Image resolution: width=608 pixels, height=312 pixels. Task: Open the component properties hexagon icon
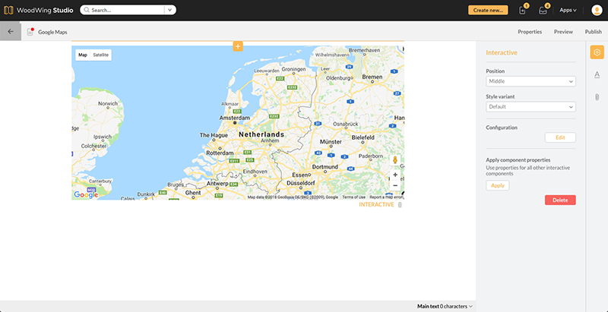coord(597,52)
